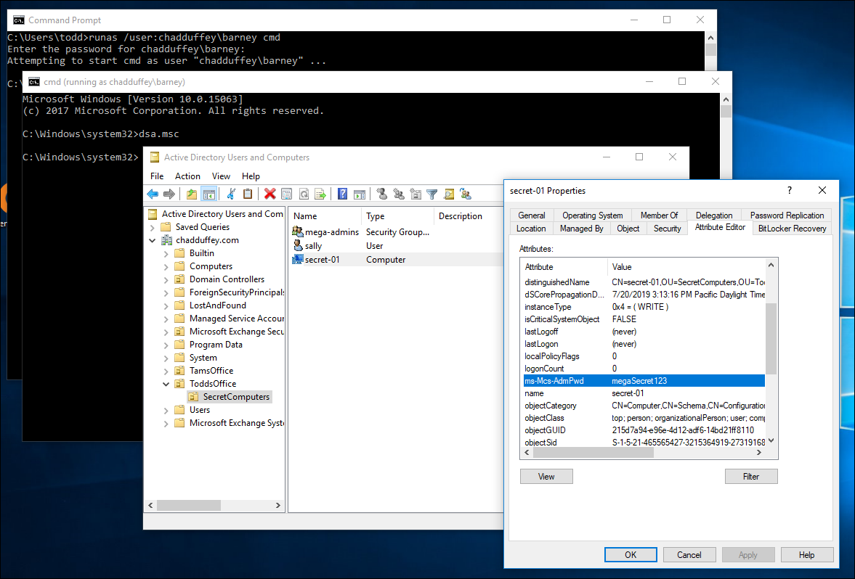
Task: Open the View menu
Action: tap(221, 176)
